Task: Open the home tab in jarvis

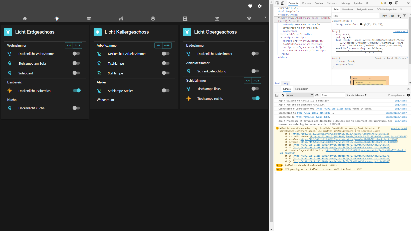Action: 25,18
